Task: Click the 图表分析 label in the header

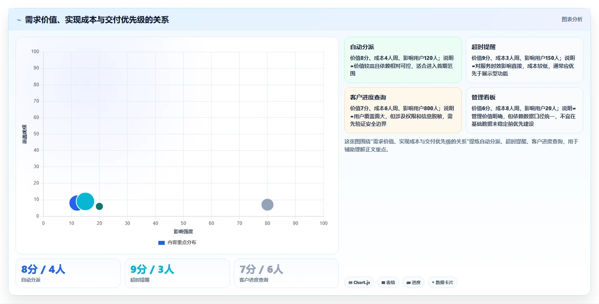Action: coord(572,19)
